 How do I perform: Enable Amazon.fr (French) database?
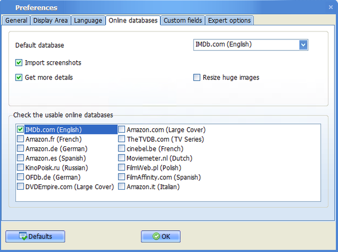tap(20, 139)
